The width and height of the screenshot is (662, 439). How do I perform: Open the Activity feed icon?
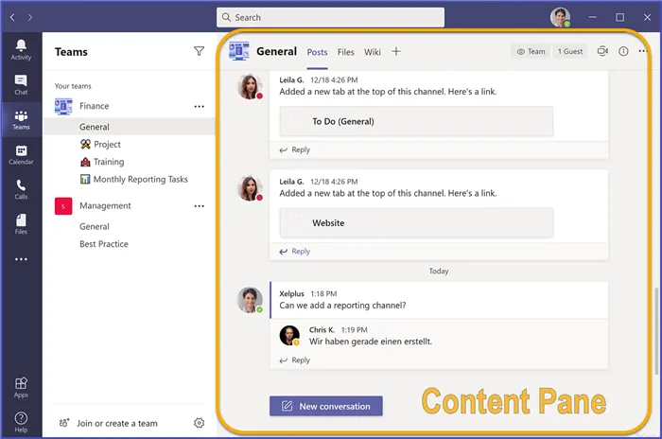(21, 49)
